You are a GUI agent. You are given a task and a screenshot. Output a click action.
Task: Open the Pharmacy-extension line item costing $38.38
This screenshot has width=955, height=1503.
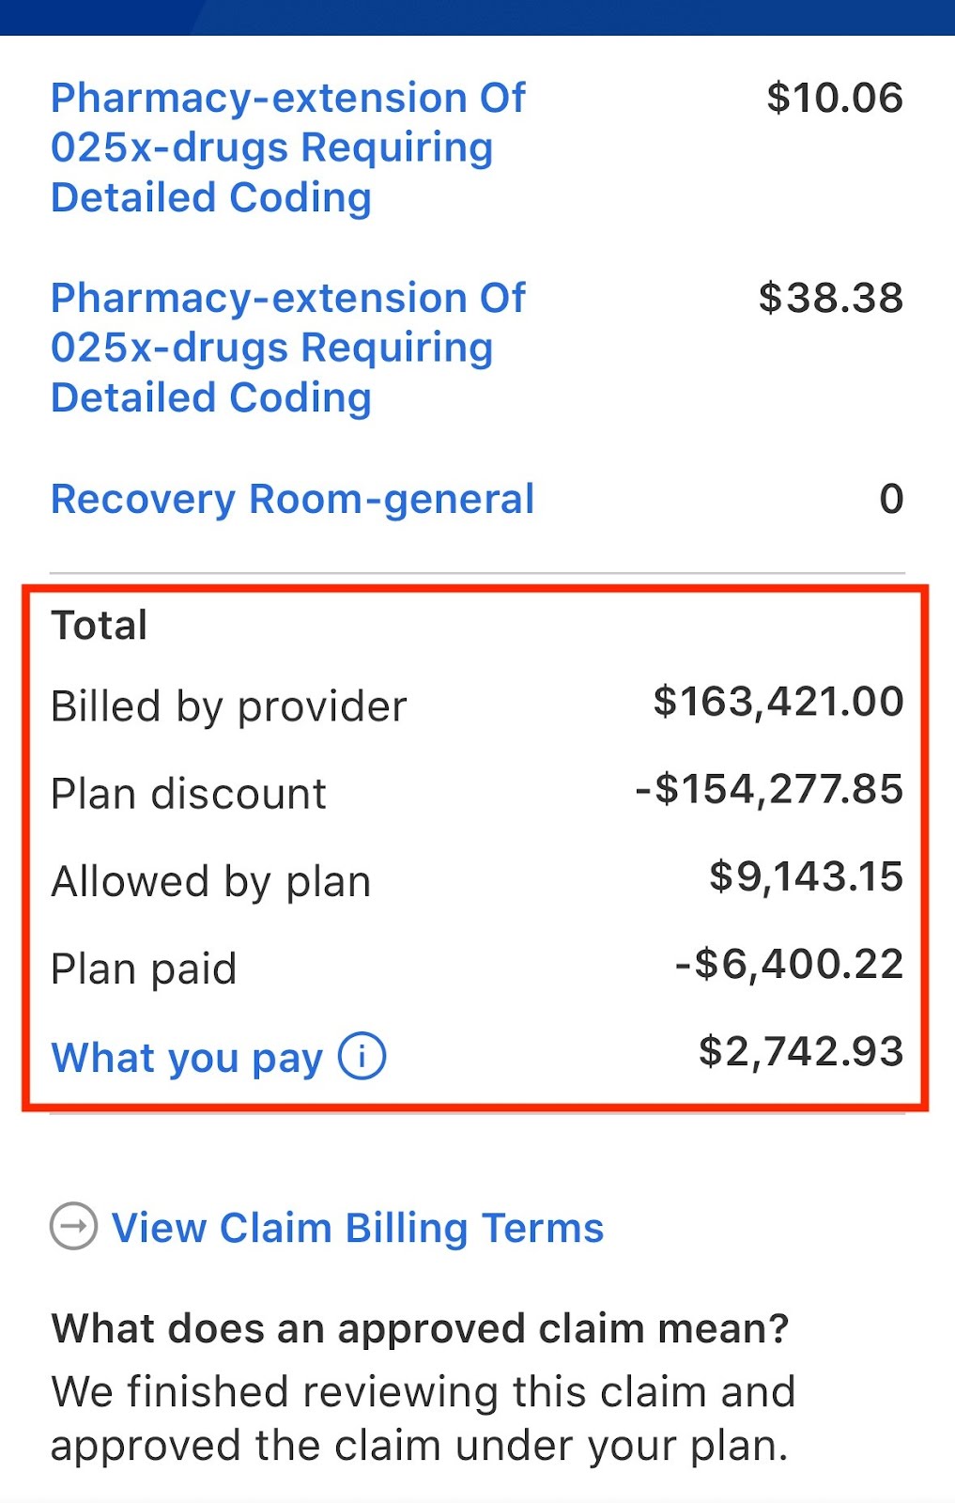288,348
